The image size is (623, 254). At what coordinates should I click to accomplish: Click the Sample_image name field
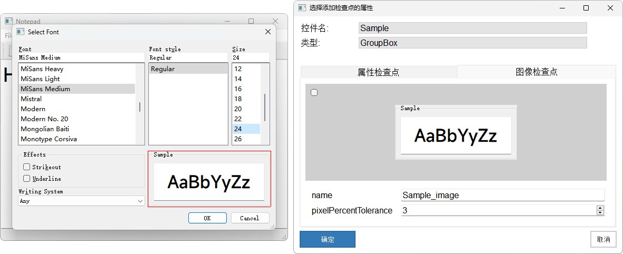pyautogui.click(x=502, y=195)
